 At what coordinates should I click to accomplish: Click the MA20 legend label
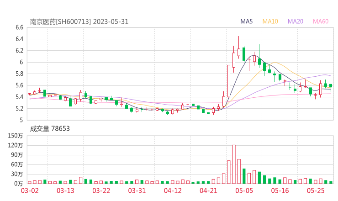pos(296,21)
